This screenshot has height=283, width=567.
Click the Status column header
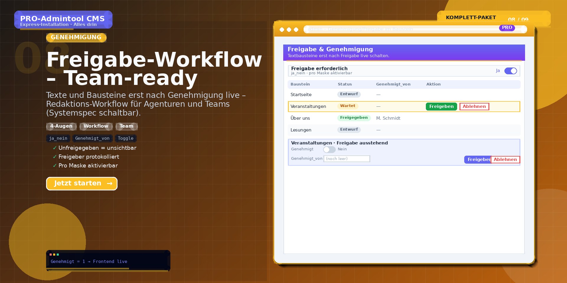(345, 84)
